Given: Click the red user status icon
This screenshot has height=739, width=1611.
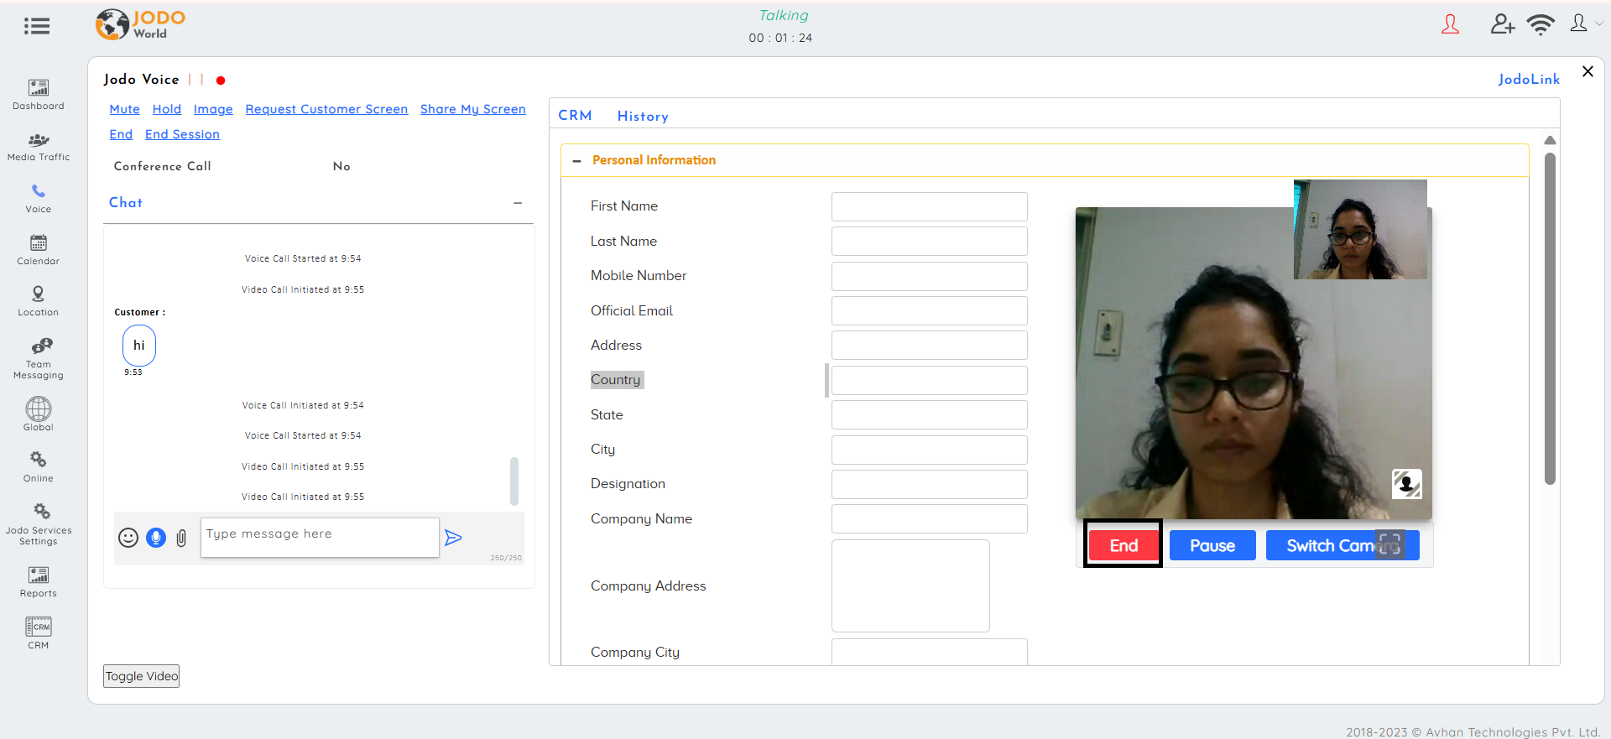Looking at the screenshot, I should [1450, 24].
